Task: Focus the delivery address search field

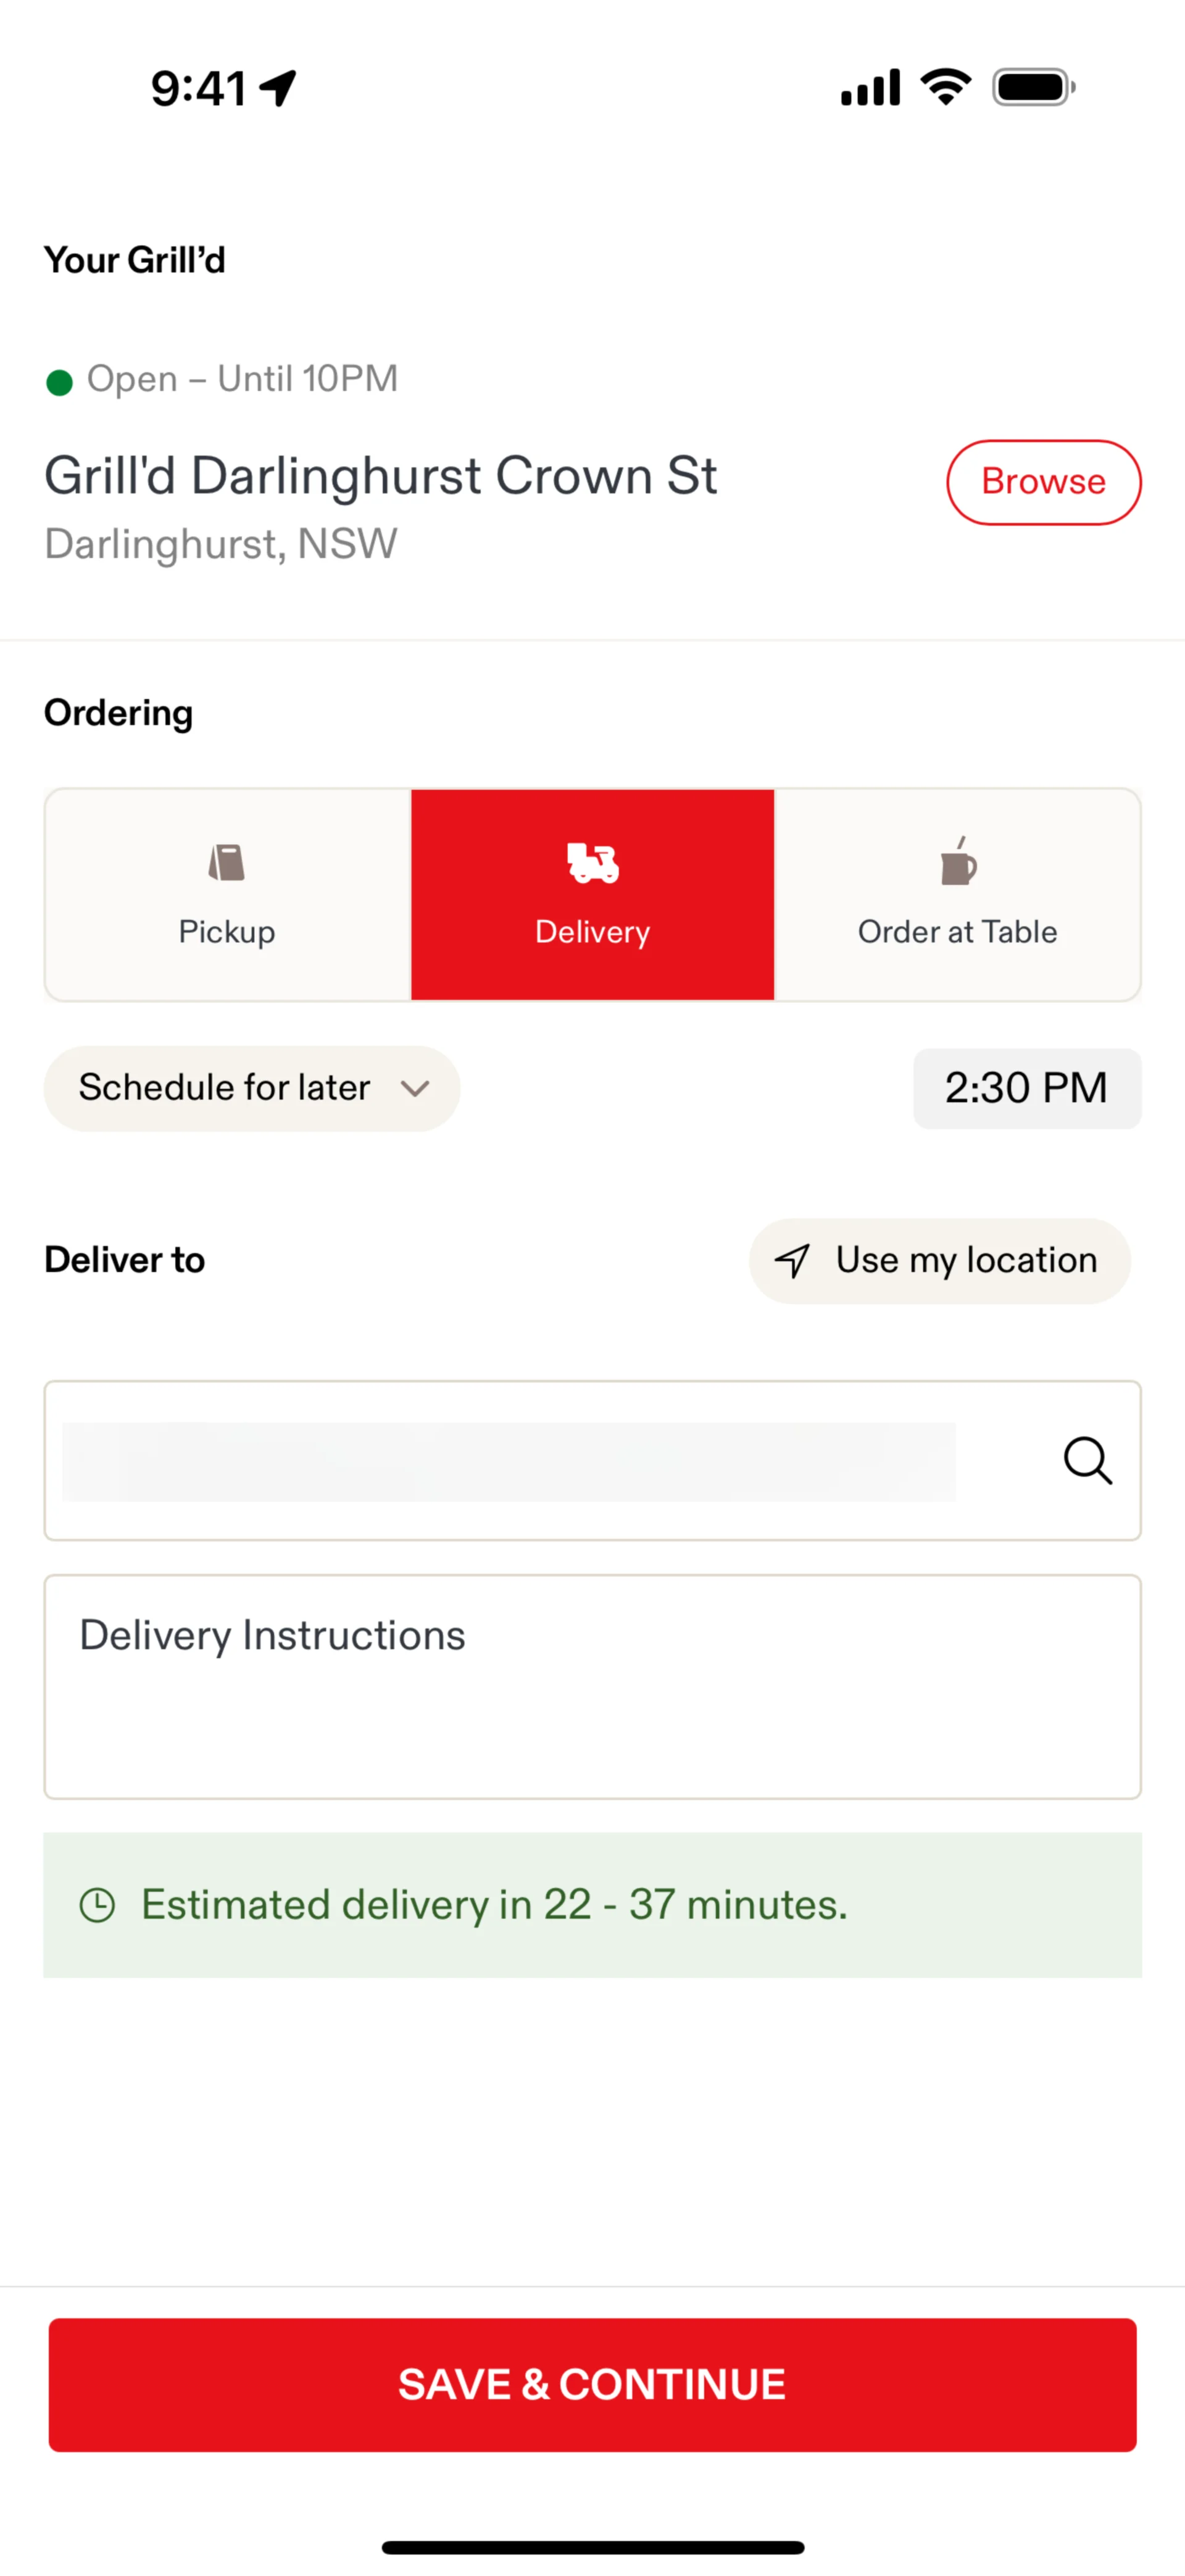Action: [x=510, y=1461]
